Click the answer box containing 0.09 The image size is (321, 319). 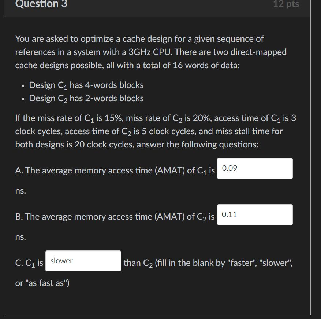254,168
